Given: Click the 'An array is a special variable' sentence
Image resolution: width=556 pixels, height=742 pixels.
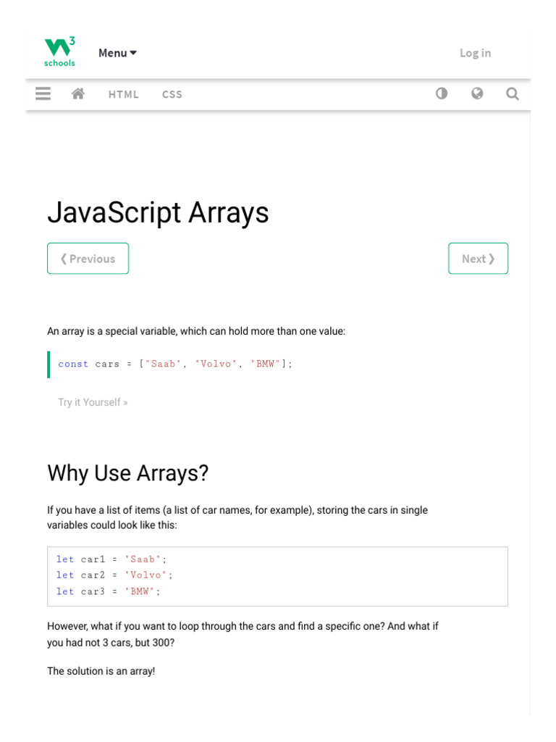Looking at the screenshot, I should (x=196, y=331).
